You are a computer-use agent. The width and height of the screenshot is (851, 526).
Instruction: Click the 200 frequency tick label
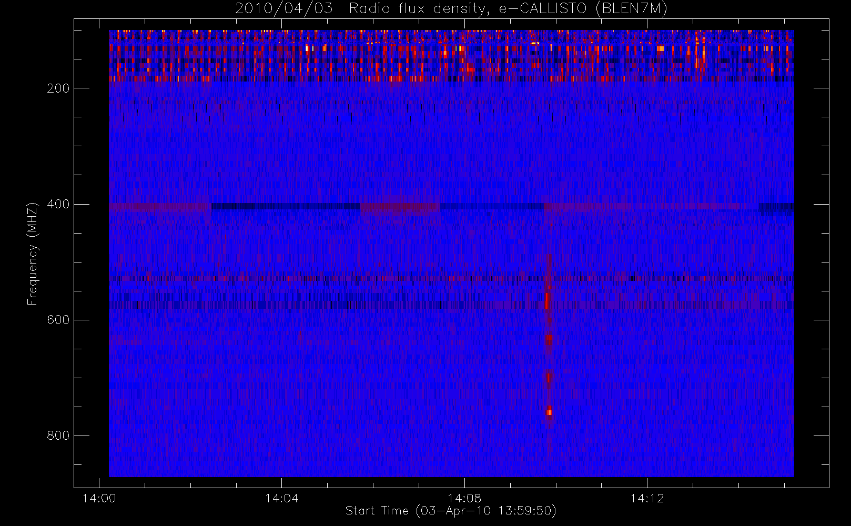click(58, 88)
